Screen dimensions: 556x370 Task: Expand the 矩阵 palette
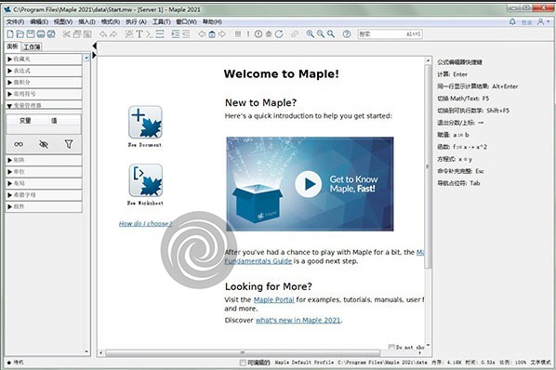(44, 160)
